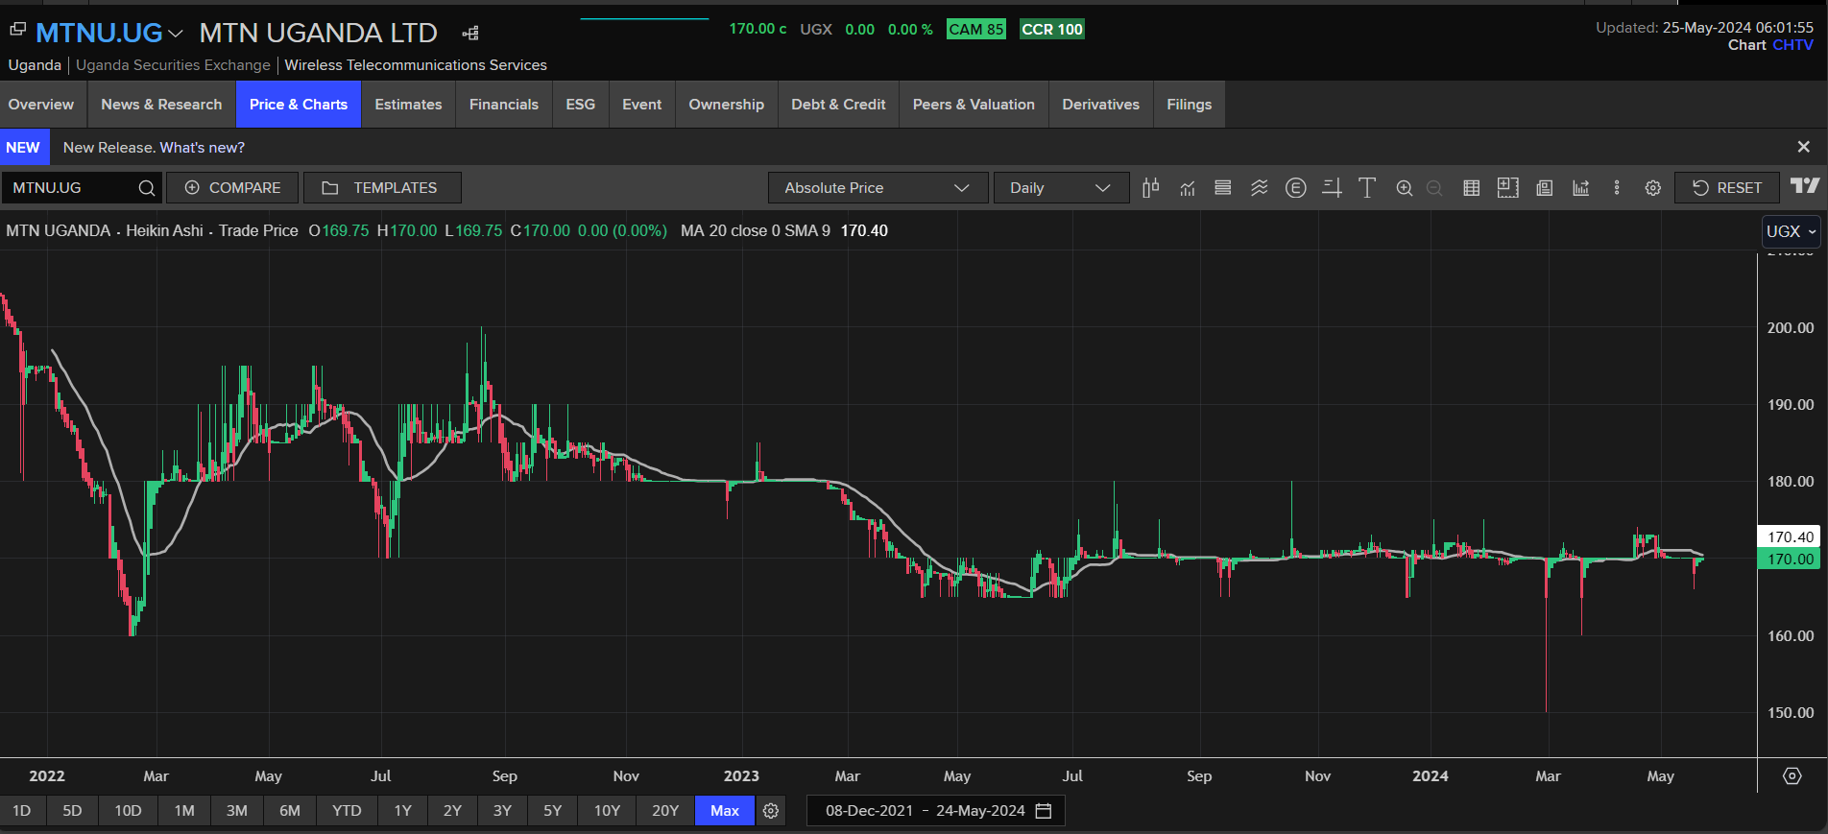Select the Price & Charts tab
The width and height of the screenshot is (1828, 834).
coord(299,105)
